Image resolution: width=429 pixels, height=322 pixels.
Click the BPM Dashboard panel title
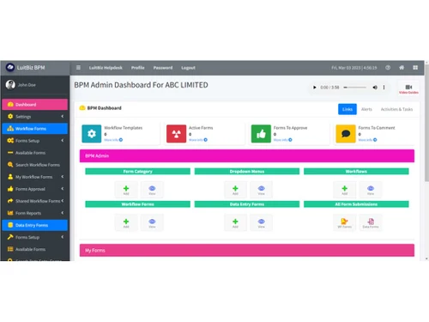tap(104, 108)
